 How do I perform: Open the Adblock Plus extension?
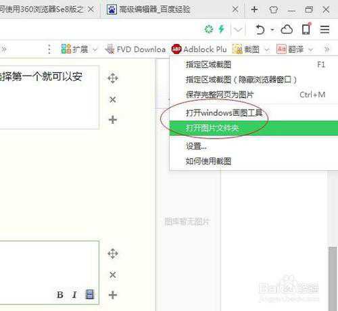199,49
